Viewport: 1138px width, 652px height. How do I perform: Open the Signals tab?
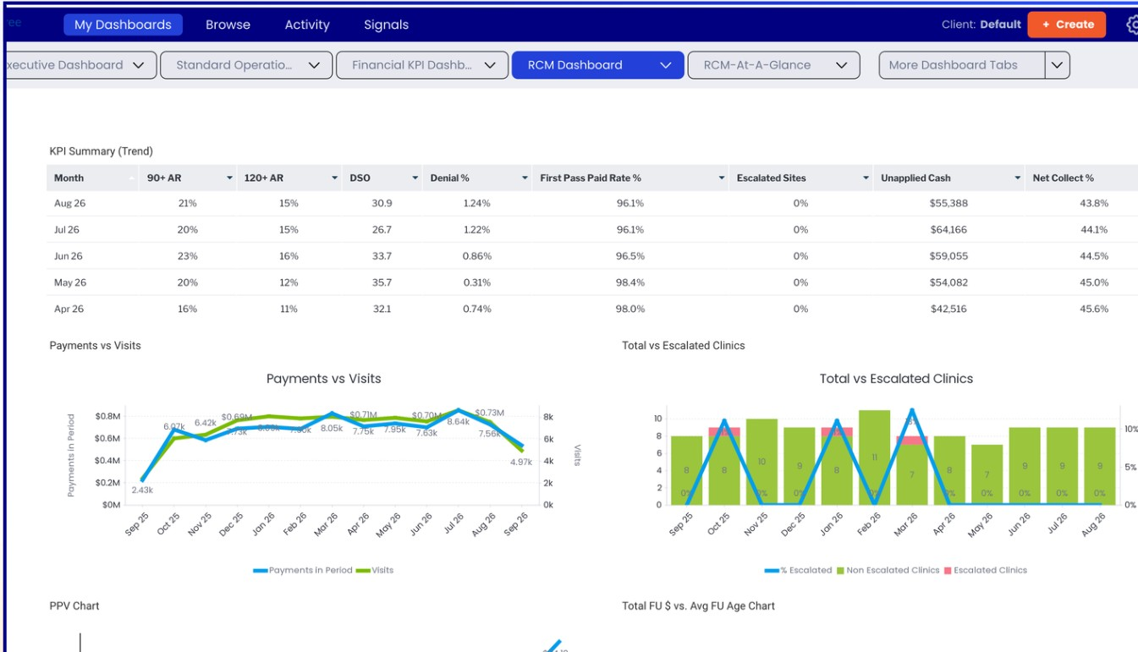(386, 25)
